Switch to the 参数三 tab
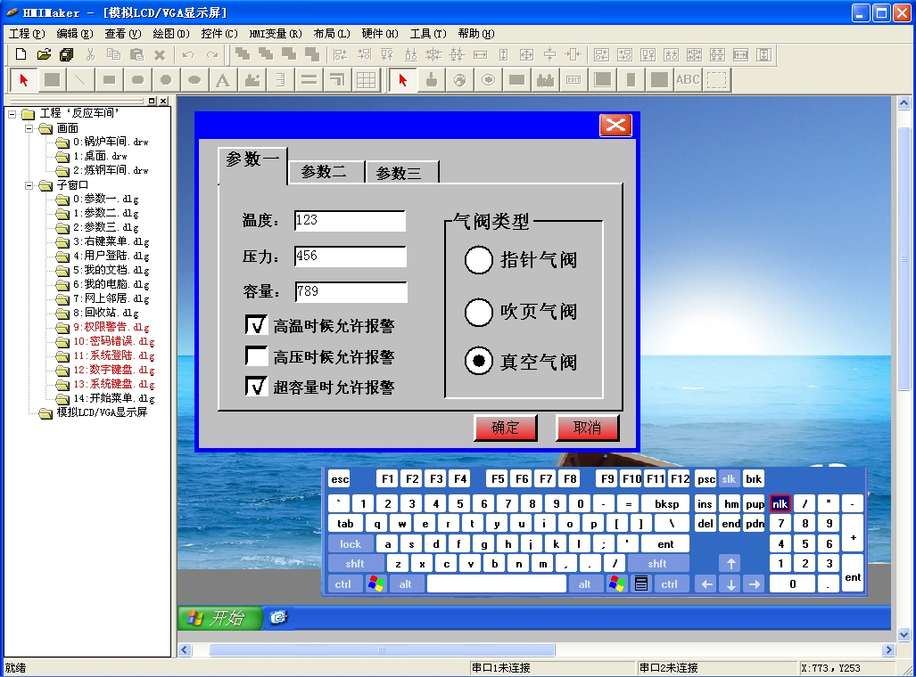 click(x=400, y=172)
